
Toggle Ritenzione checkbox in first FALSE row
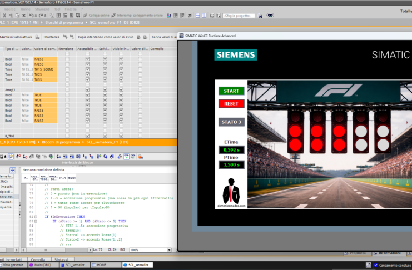pyautogui.click(x=67, y=59)
